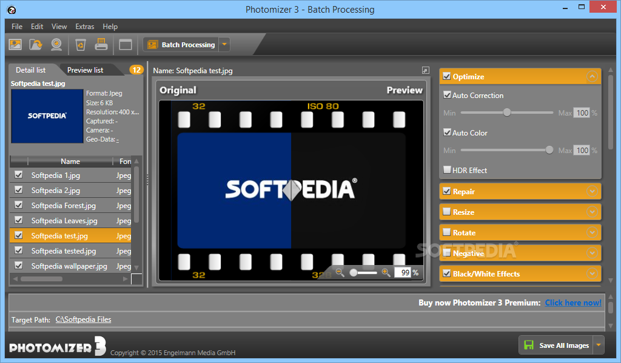The width and height of the screenshot is (621, 363).
Task: Open the Click here now! premium link
Action: tap(573, 302)
